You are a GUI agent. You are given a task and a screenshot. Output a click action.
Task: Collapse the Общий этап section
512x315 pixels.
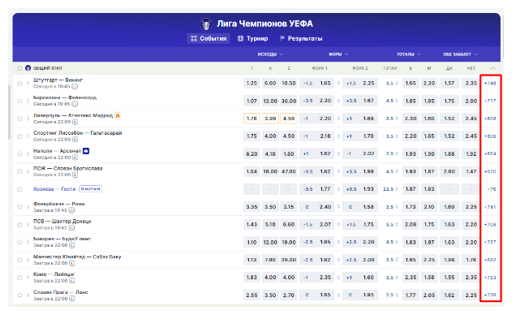coord(493,68)
